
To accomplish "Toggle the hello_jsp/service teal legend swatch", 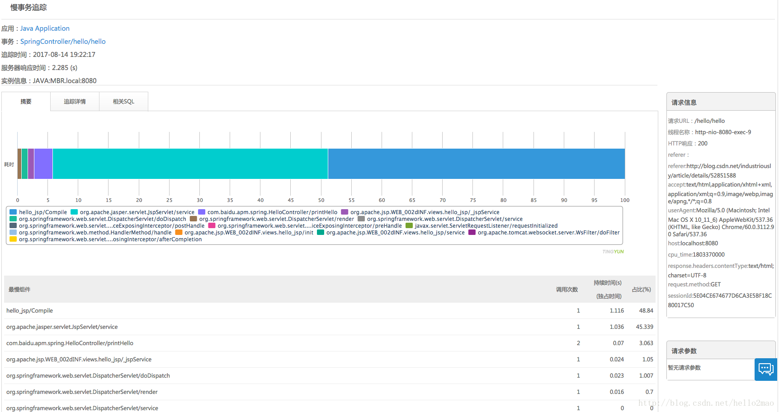I will click(321, 232).
